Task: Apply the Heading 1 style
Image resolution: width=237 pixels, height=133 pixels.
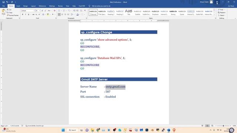Action: pyautogui.click(x=111, y=12)
